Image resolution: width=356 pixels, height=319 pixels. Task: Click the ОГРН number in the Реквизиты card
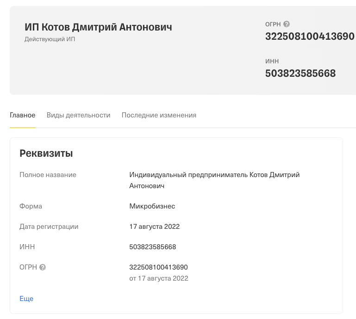pyautogui.click(x=158, y=267)
